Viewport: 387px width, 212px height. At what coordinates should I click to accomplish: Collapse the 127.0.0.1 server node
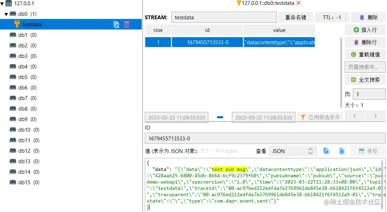2,4
